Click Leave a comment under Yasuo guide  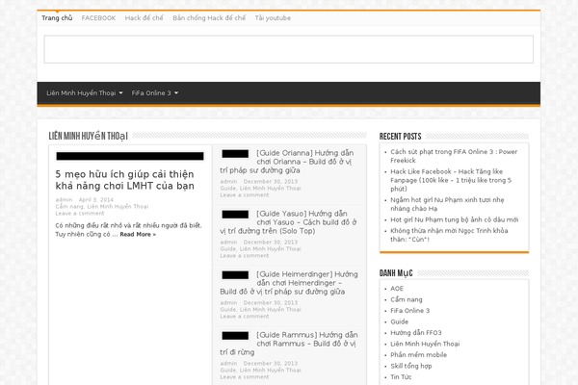click(245, 256)
